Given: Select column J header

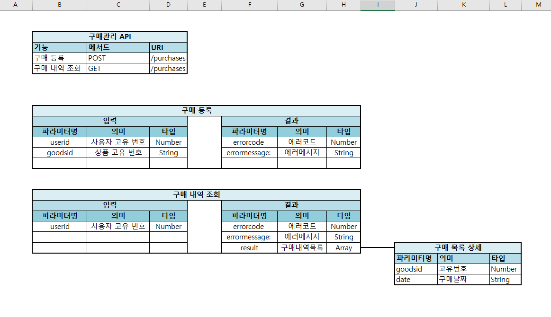Looking at the screenshot, I should 416,5.
